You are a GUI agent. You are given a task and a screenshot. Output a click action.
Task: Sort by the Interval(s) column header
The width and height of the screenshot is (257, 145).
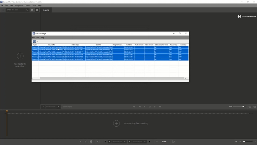pos(75,45)
